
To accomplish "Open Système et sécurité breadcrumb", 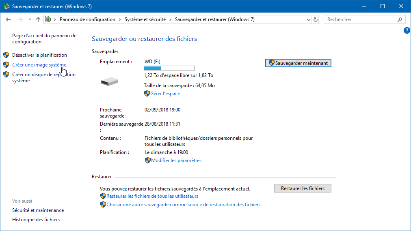I will [x=145, y=19].
